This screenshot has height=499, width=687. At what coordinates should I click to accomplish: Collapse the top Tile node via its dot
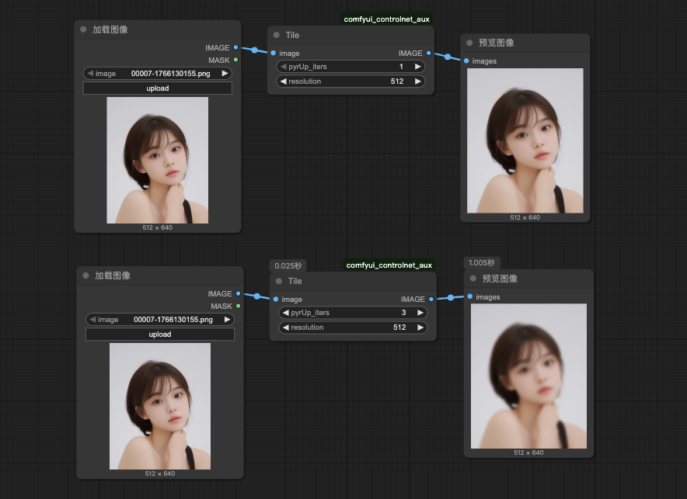click(x=277, y=35)
